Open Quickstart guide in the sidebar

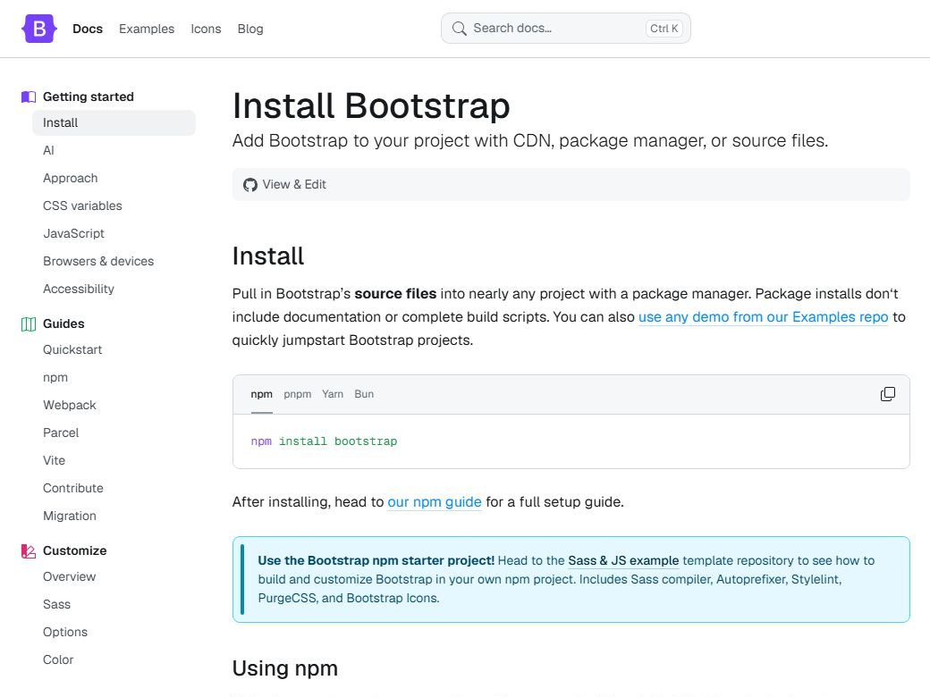coord(72,349)
